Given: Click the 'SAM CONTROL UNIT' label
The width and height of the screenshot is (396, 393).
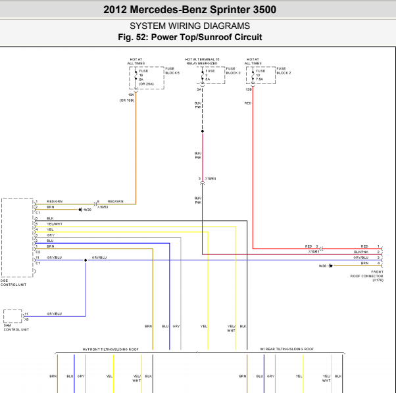Looking at the screenshot, I should pos(16,327).
